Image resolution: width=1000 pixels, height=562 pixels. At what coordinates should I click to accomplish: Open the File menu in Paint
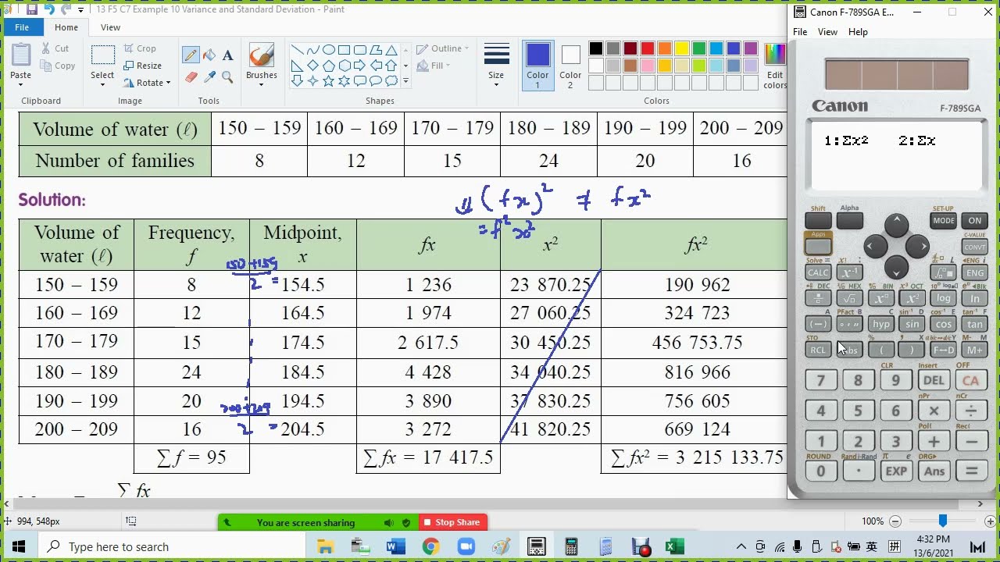tap(22, 27)
